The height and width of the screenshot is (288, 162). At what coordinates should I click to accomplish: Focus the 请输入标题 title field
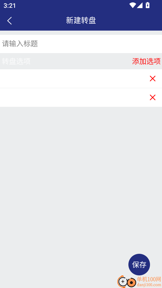click(81, 44)
